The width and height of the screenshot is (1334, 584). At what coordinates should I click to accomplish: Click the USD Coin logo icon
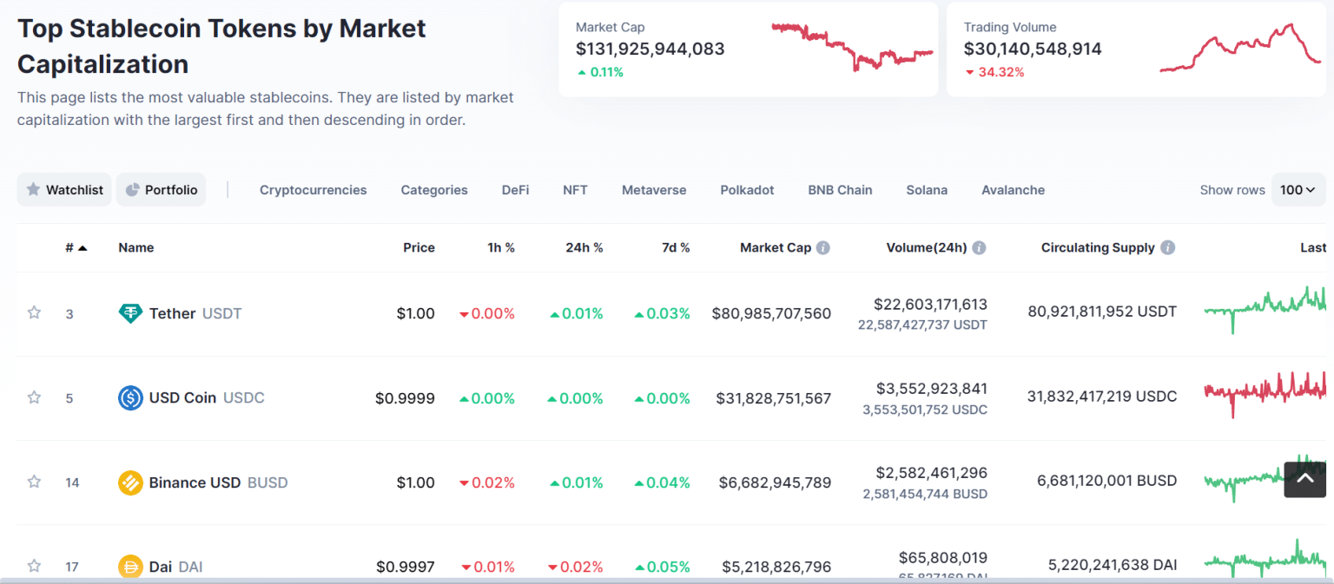click(129, 397)
